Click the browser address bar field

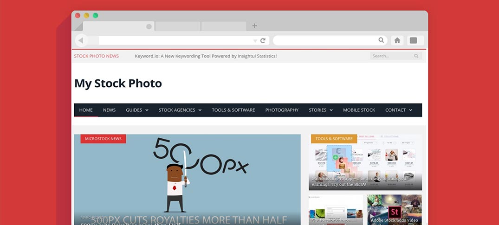(x=184, y=40)
